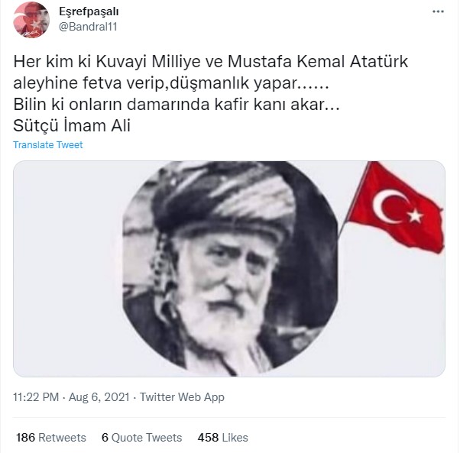Click the Turkish flag in the image

(x=394, y=207)
